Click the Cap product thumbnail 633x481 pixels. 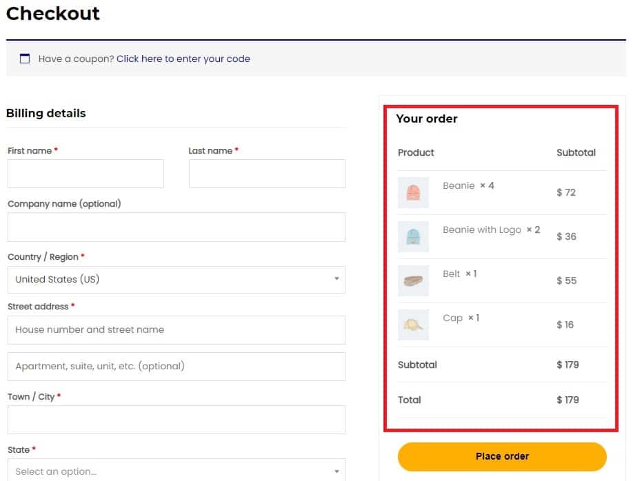(413, 325)
